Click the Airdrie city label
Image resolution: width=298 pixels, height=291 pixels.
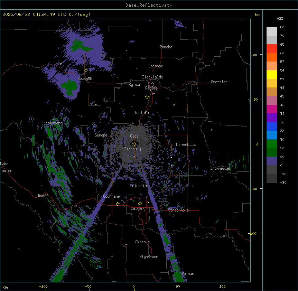tap(140, 186)
